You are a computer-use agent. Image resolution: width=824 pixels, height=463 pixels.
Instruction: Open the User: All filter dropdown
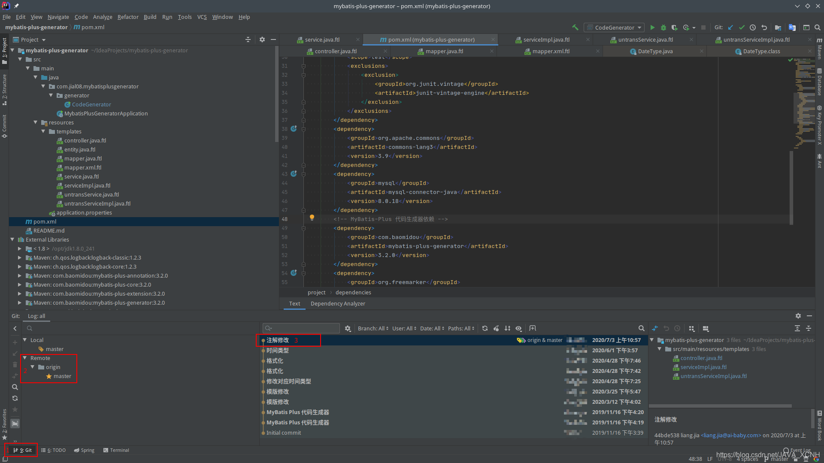[404, 328]
